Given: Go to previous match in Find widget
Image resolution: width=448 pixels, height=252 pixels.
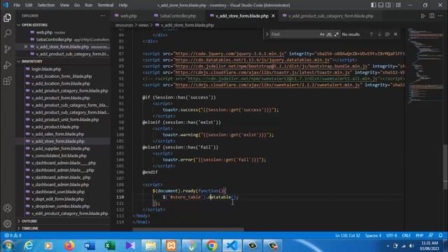Looking at the screenshot, I should 372,34.
